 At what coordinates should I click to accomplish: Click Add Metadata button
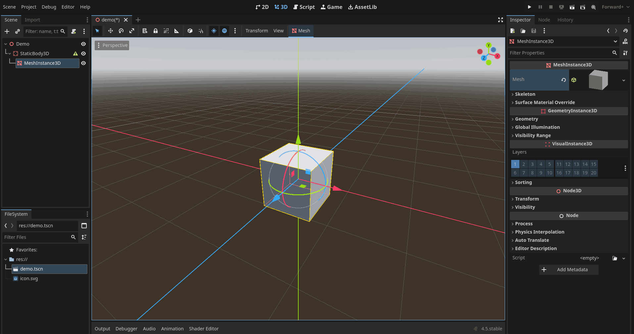click(x=569, y=270)
